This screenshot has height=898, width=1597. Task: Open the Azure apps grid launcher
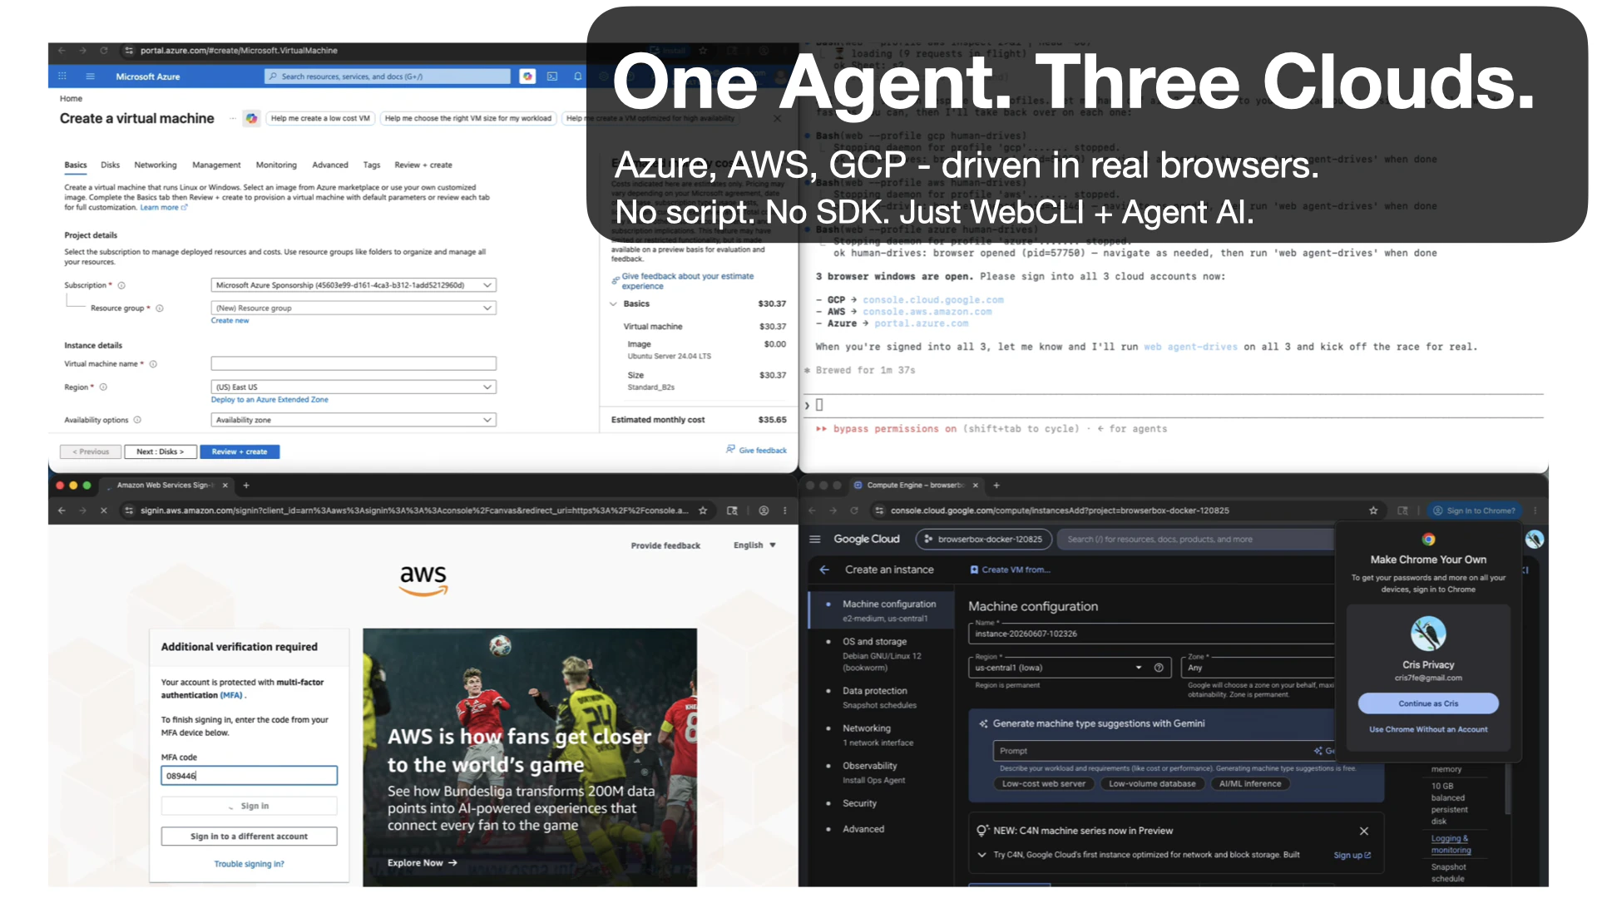coord(62,76)
